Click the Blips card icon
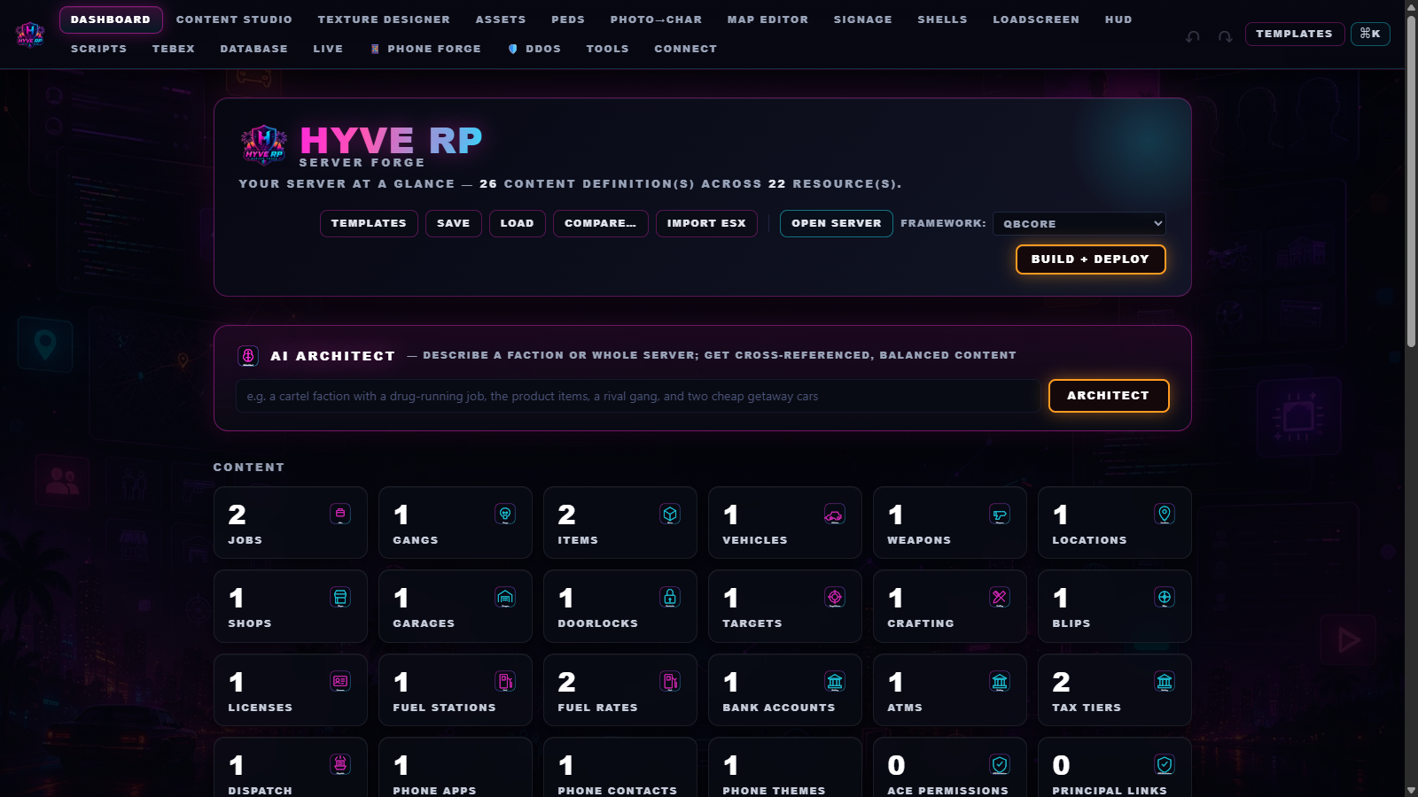 pyautogui.click(x=1165, y=597)
